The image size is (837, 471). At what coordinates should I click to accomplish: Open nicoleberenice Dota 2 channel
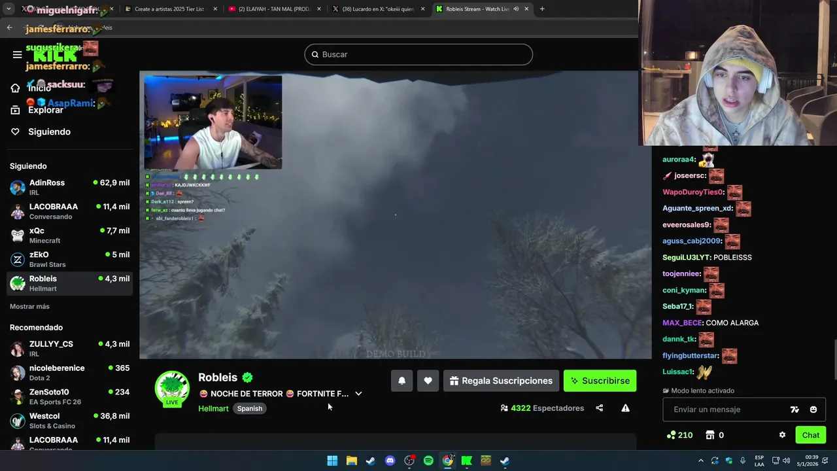70,373
